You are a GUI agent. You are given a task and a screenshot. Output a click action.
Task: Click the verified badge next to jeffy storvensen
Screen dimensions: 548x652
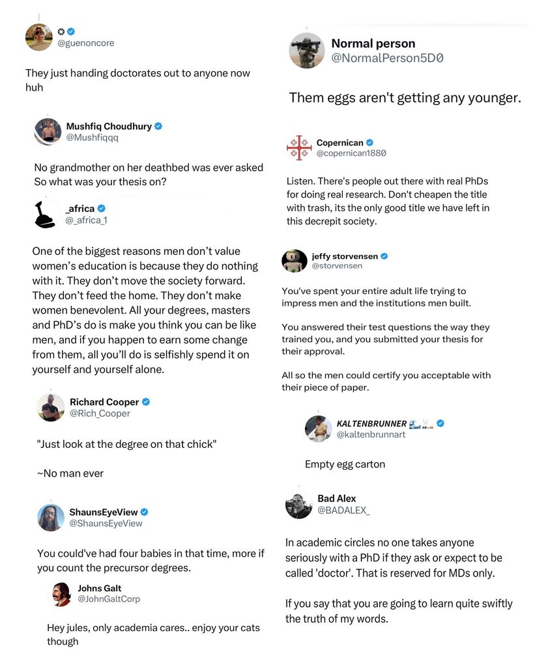pos(384,256)
